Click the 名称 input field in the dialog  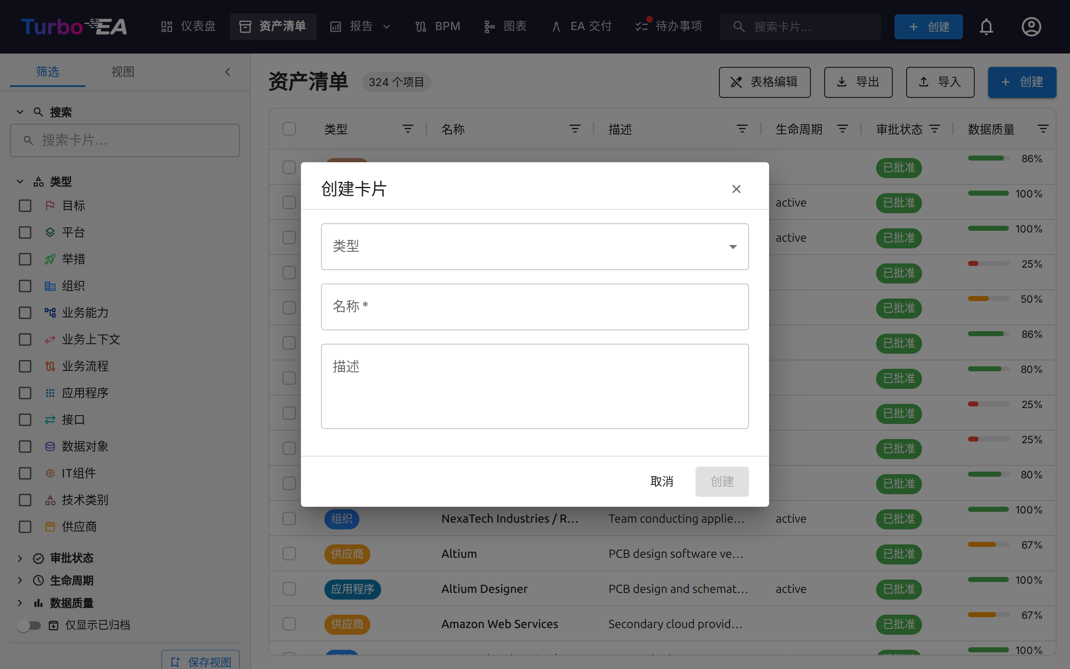535,306
